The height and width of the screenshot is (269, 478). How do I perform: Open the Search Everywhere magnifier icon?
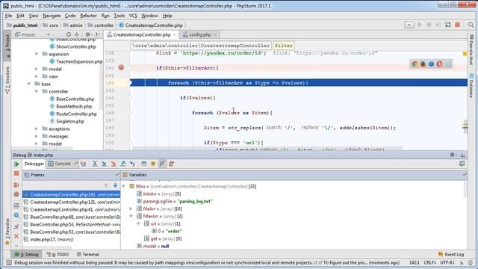tap(471, 25)
